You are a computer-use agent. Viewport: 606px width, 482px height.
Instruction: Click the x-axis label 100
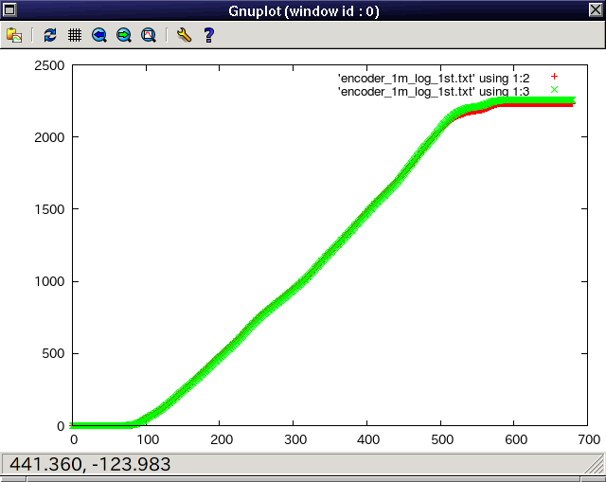click(148, 439)
